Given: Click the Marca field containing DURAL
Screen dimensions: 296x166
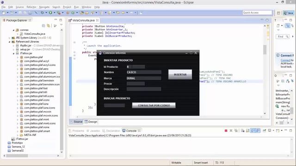Looking at the screenshot, I should point(144,78).
